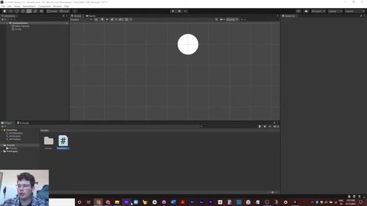This screenshot has width=367, height=206.
Task: Select the Rotate tool
Action: (x=17, y=11)
